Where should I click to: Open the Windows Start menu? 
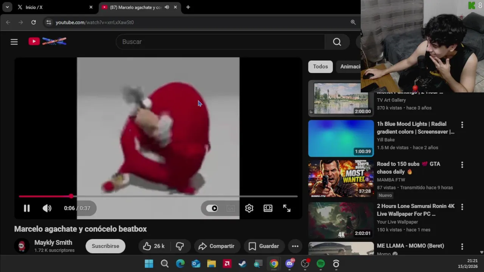(149, 264)
